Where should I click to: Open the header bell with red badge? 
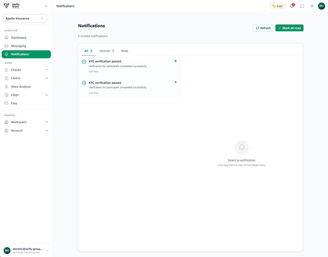pyautogui.click(x=292, y=6)
